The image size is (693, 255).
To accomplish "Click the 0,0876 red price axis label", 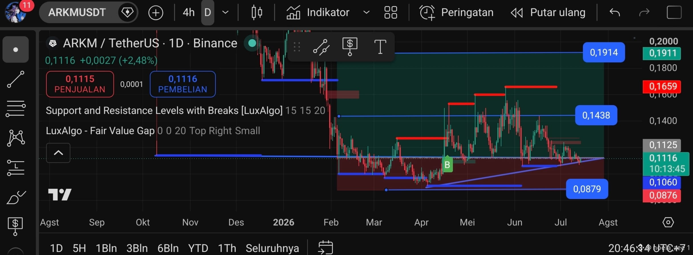I will tap(662, 196).
